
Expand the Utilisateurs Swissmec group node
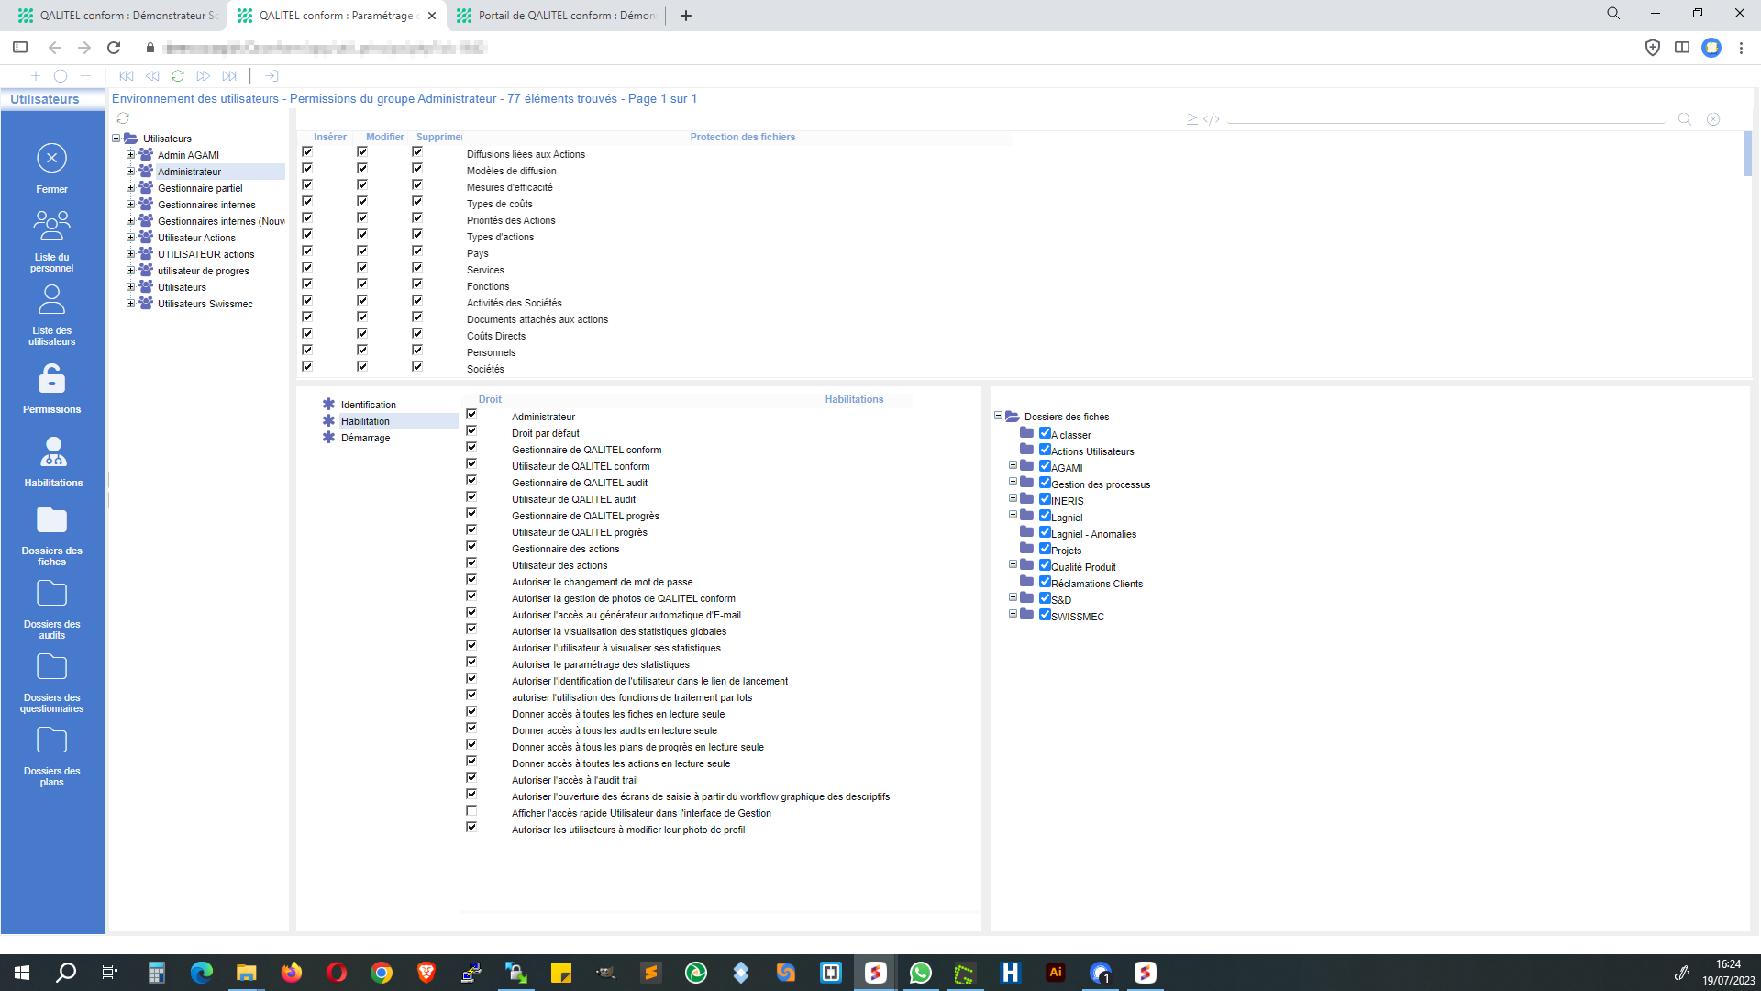click(x=130, y=304)
